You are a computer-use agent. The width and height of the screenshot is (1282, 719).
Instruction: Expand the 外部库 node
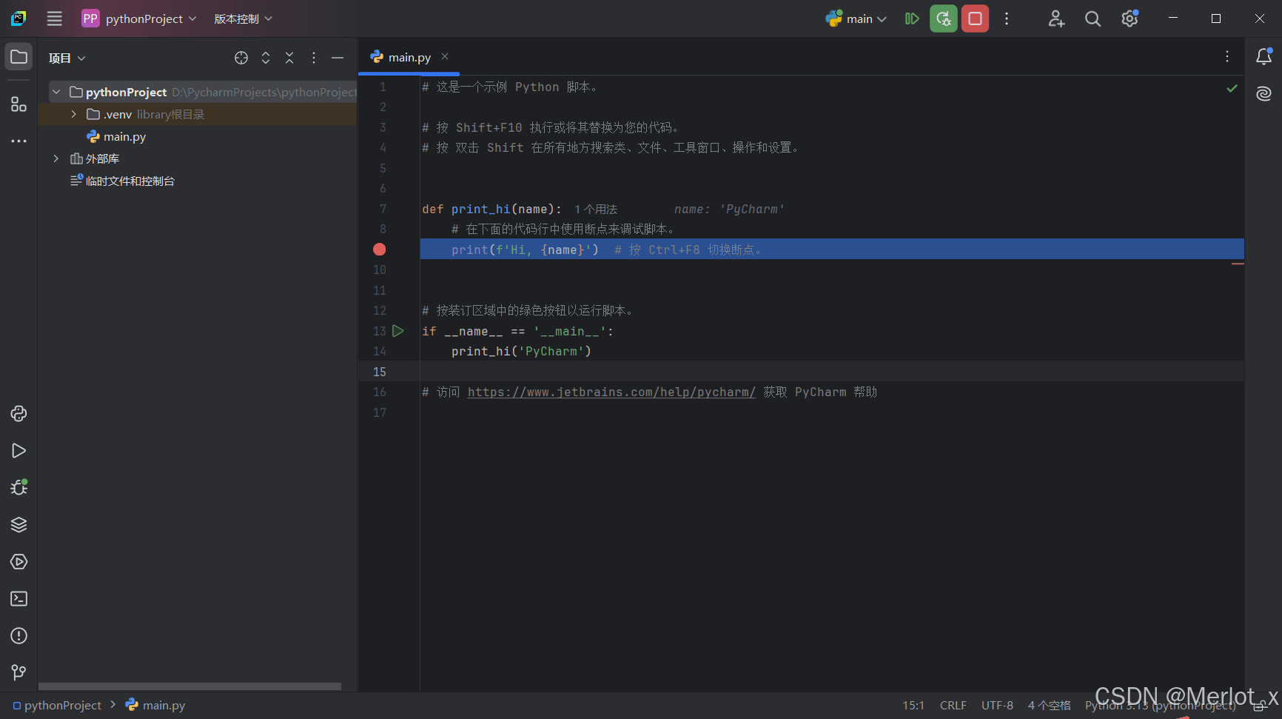[x=56, y=158]
